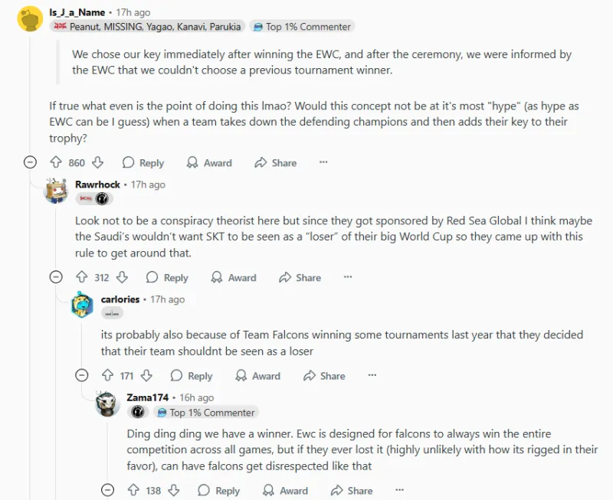The height and width of the screenshot is (500, 613).
Task: Collapse Rawrhock's reply thread
Action: 56,277
